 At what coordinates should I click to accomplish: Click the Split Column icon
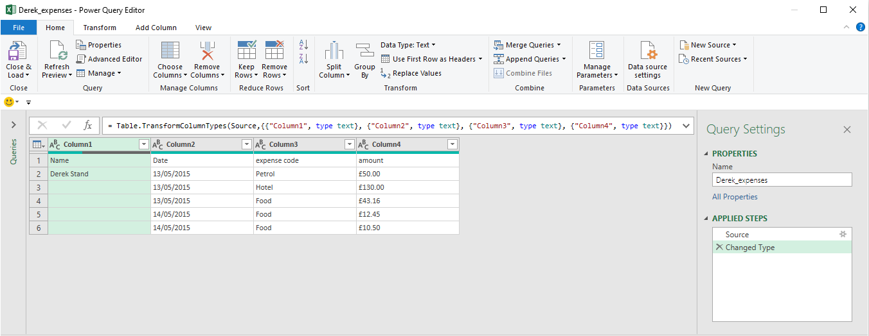334,51
